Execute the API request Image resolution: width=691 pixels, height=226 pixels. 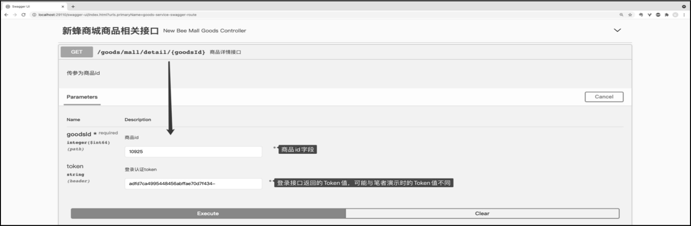pyautogui.click(x=208, y=213)
